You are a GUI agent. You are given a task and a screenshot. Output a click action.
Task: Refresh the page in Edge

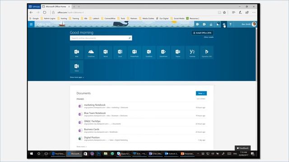[45, 12]
